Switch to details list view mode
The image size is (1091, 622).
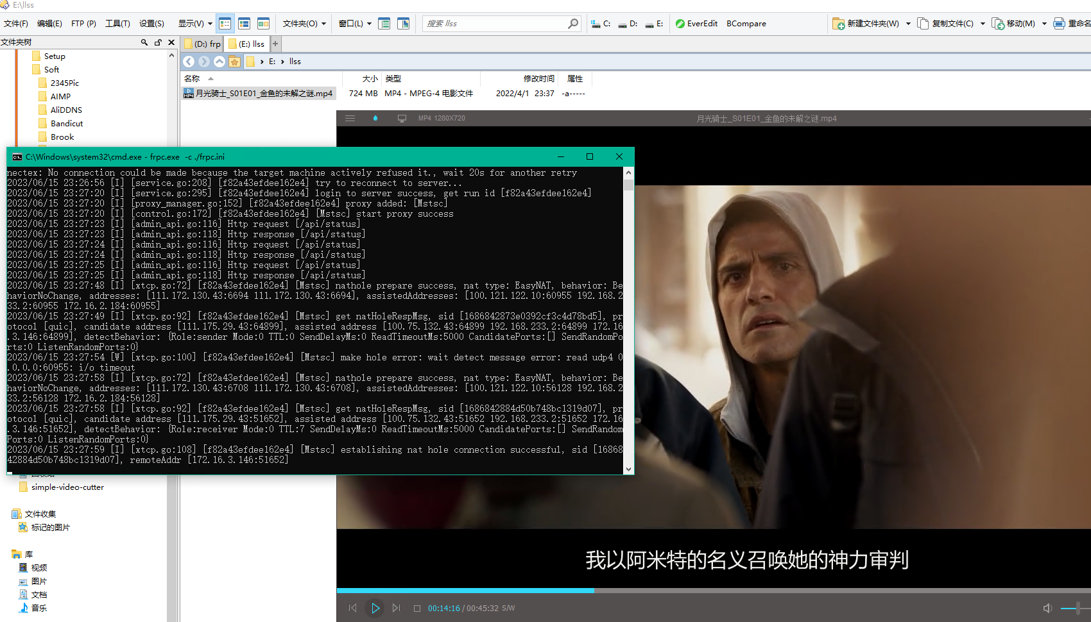(x=225, y=24)
